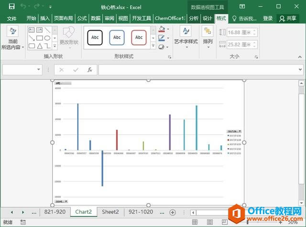
Task: Redo the last action
Action: (x=37, y=7)
